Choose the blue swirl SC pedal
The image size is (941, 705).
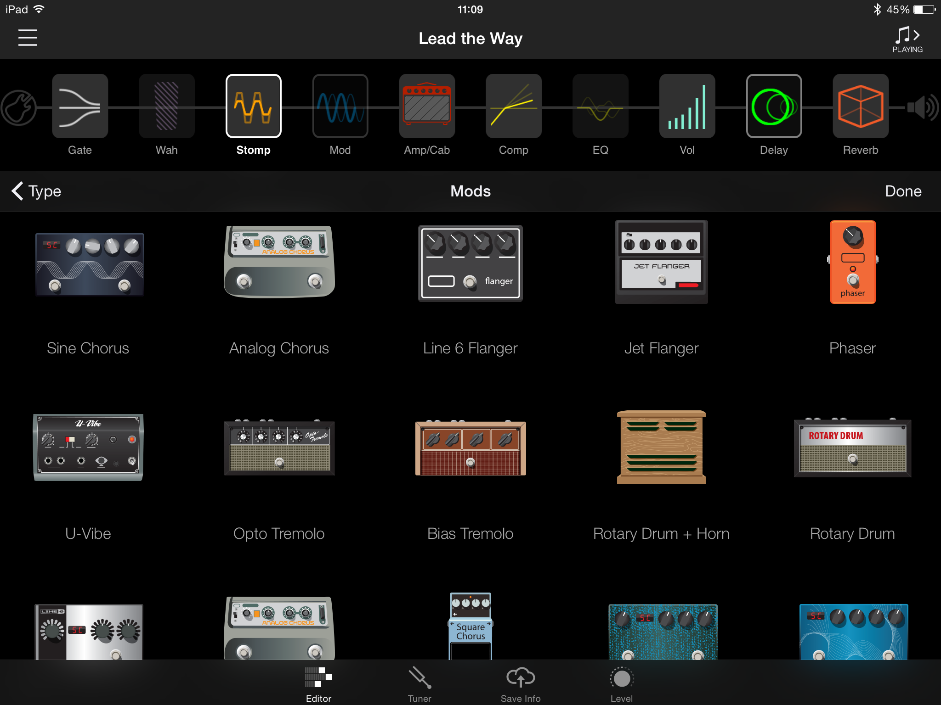click(854, 632)
